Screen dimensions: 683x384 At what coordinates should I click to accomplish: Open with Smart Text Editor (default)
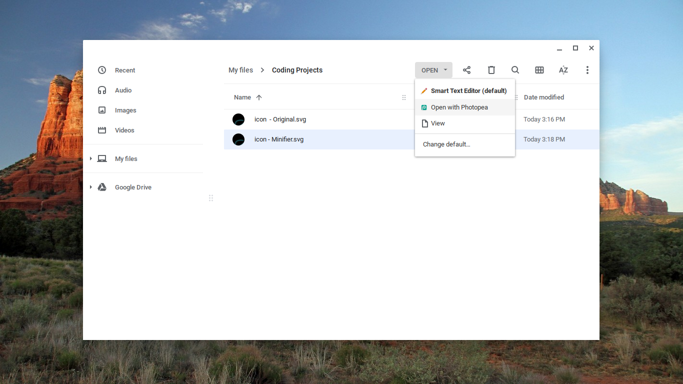coord(467,90)
